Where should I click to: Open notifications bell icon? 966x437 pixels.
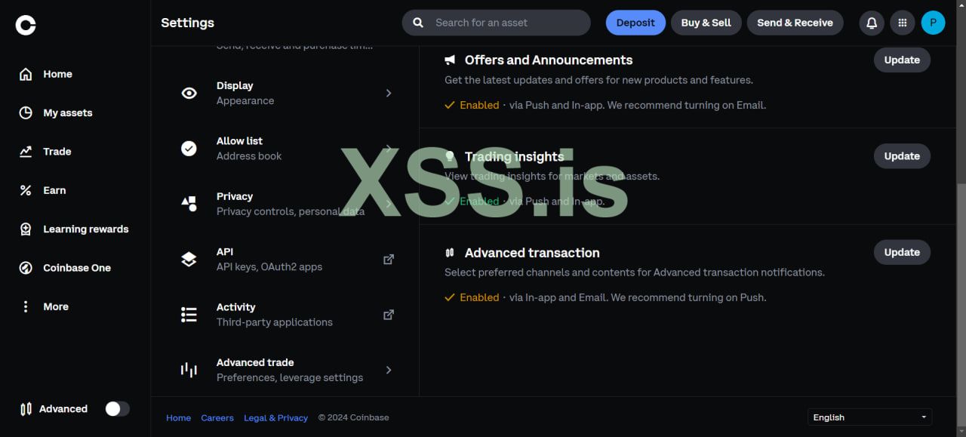coord(872,23)
